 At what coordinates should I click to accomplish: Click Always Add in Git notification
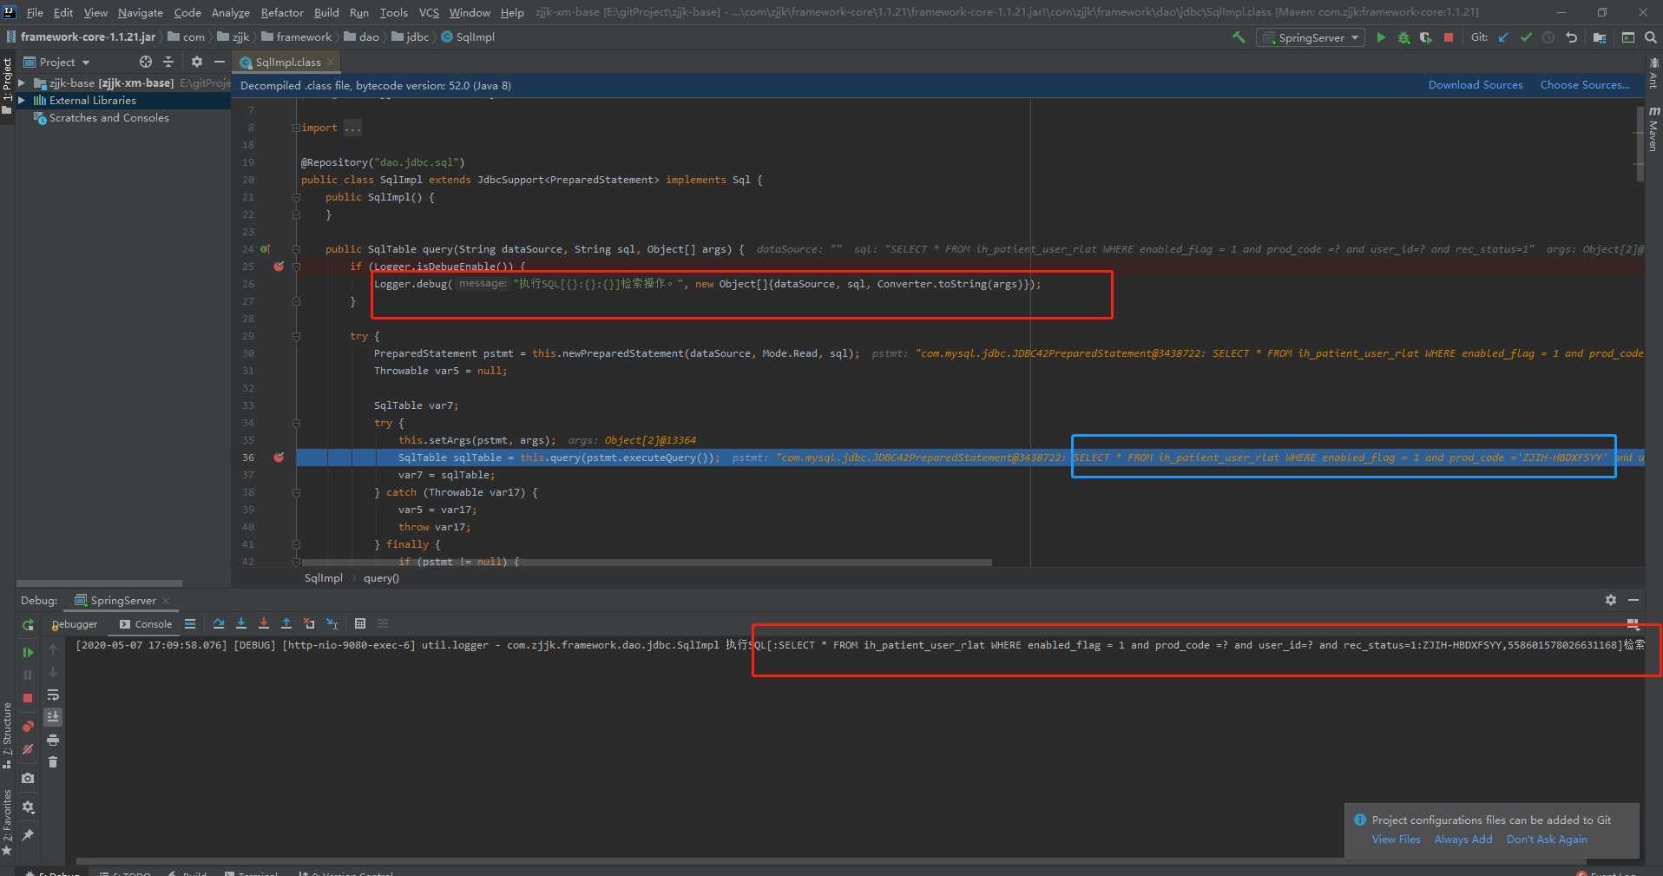[1463, 840]
